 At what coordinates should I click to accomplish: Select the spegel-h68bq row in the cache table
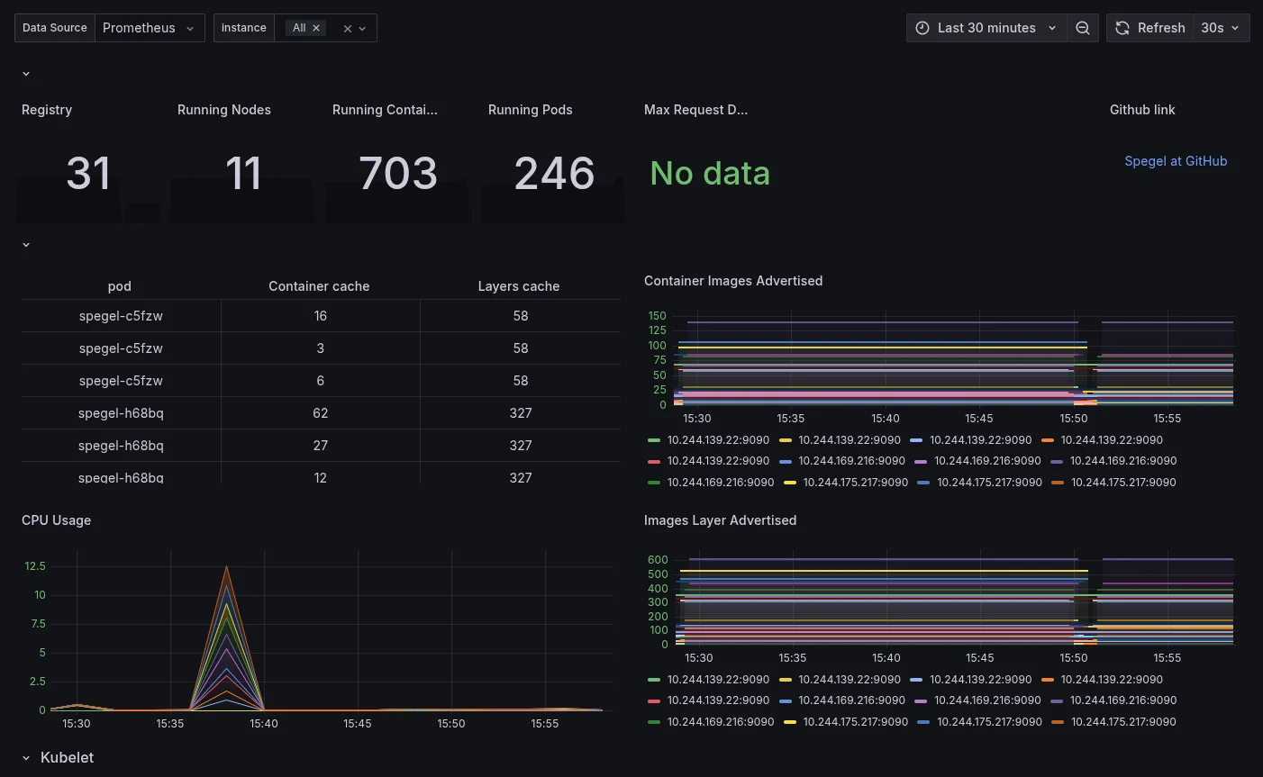121,412
